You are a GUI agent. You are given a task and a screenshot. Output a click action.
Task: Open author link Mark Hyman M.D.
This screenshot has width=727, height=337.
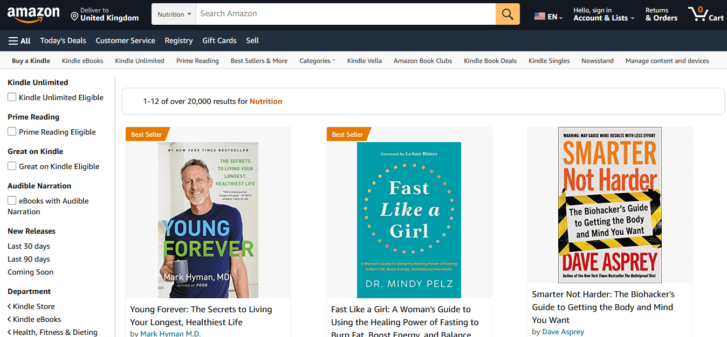point(170,334)
